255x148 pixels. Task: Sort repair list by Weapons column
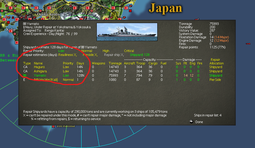click(98, 64)
